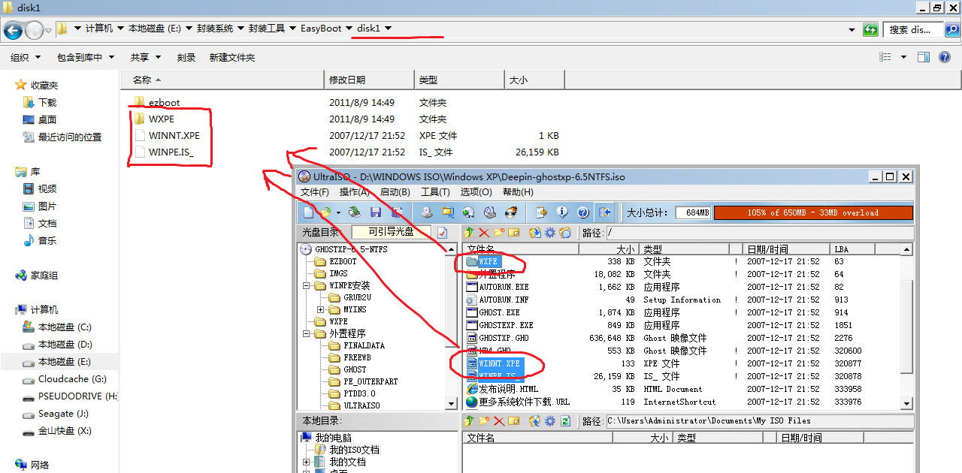
Task: Open the 选项(O) menu in UltraISO
Action: (476, 192)
